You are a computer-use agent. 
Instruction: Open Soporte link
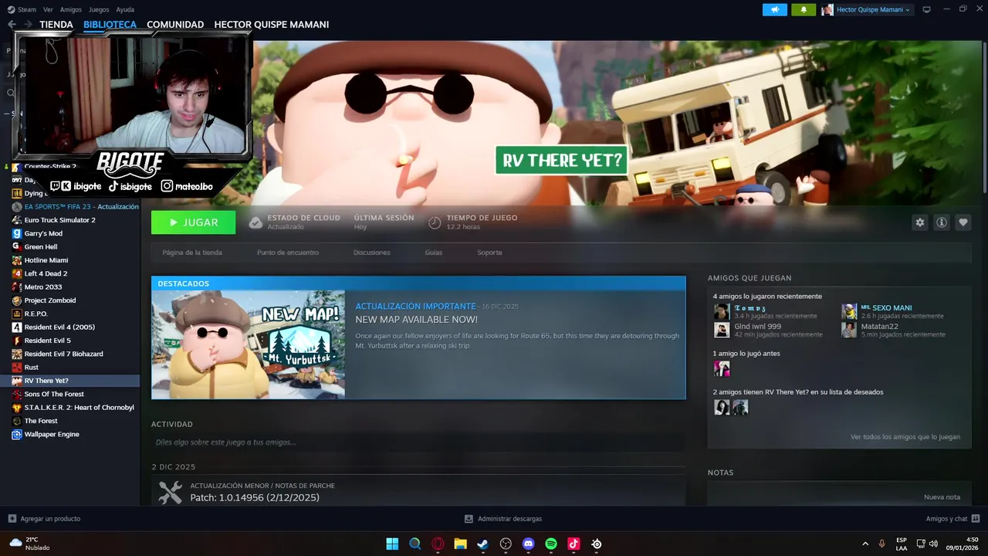click(489, 253)
